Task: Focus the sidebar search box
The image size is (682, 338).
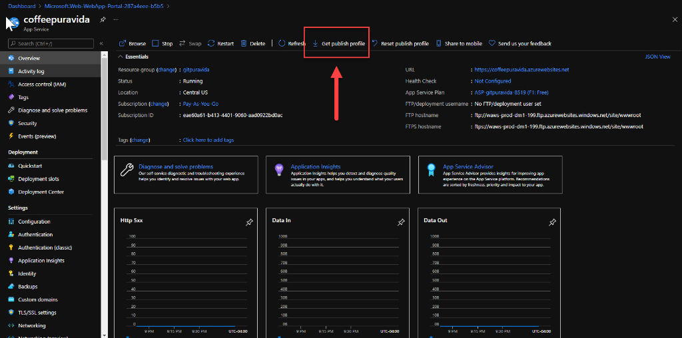Action: coord(51,43)
